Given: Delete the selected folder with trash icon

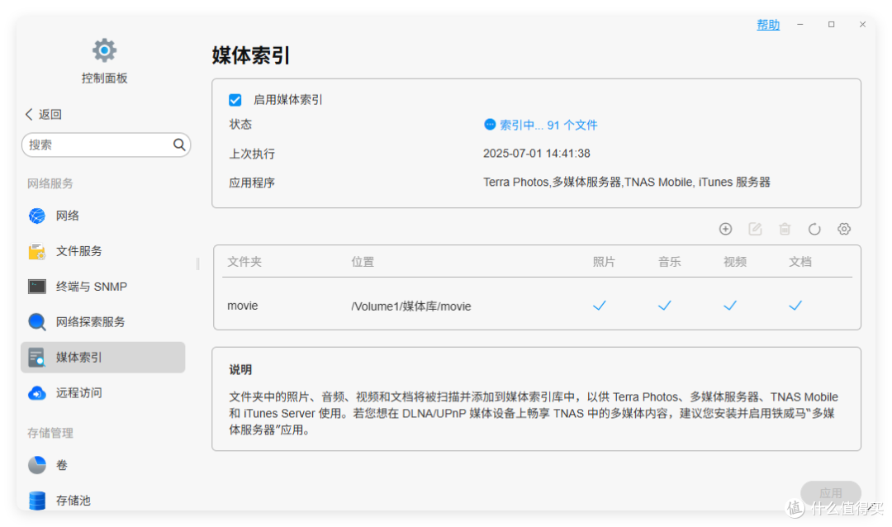Looking at the screenshot, I should point(785,229).
